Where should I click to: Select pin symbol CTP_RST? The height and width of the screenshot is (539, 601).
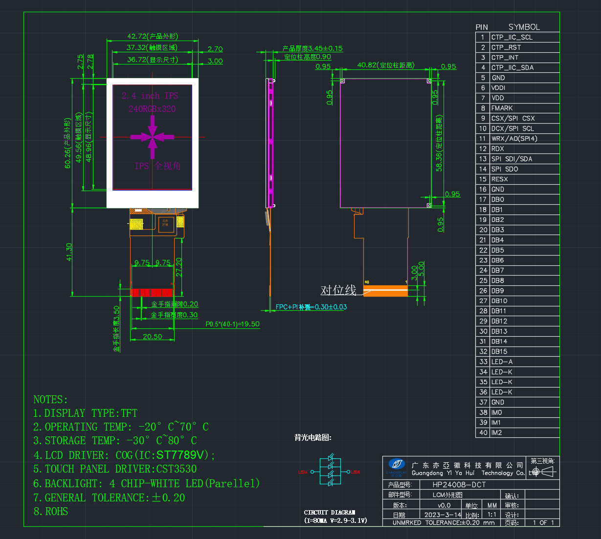coord(506,47)
